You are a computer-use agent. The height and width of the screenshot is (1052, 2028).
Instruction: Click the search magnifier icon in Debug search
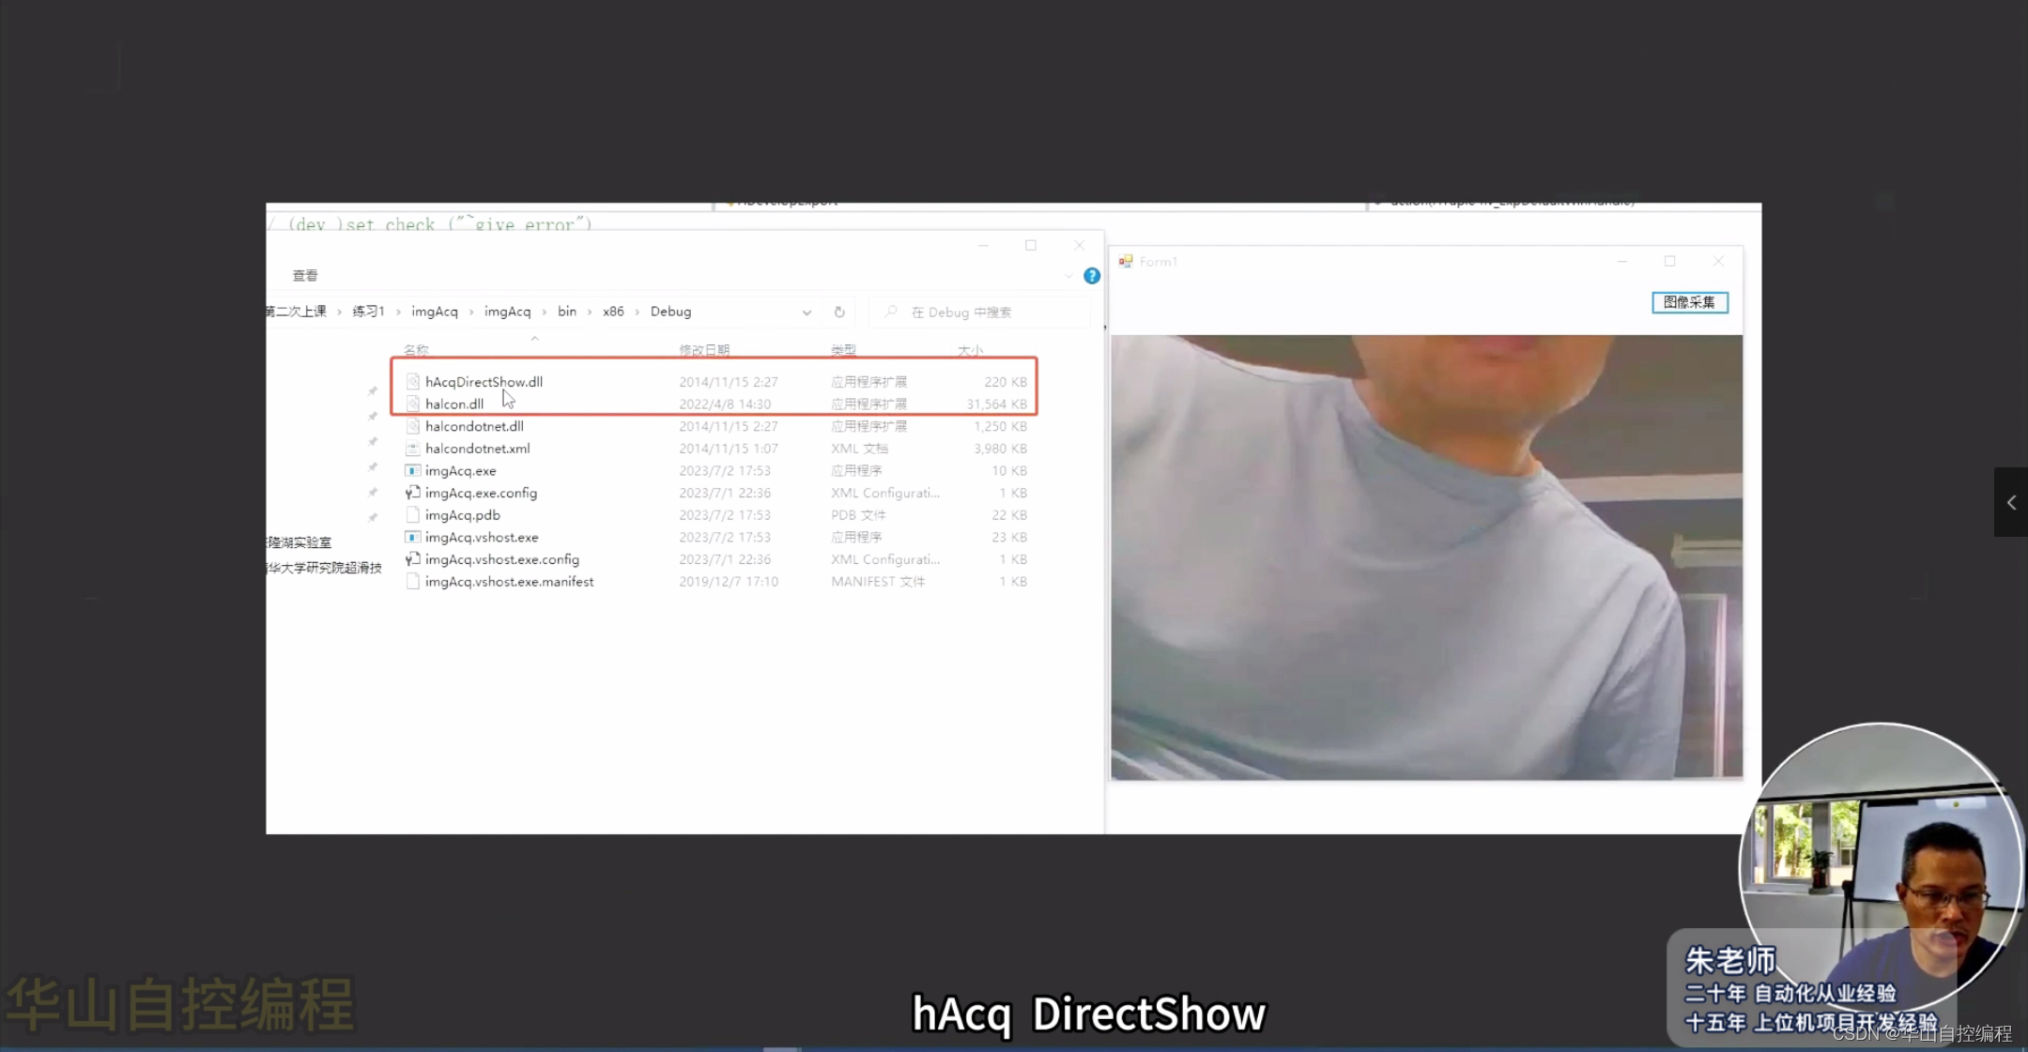tap(891, 312)
